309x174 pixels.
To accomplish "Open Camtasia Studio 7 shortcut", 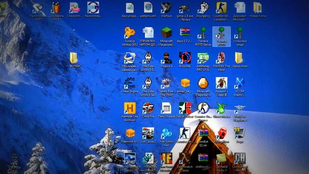I will pos(221,162).
